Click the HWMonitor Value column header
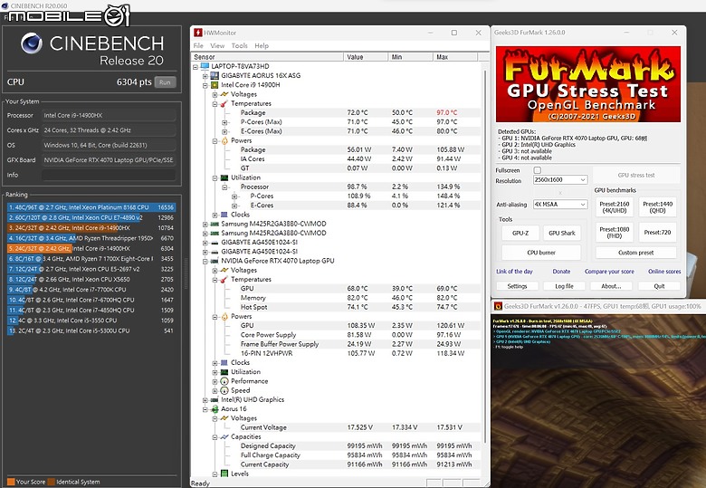The height and width of the screenshot is (488, 706). [366, 57]
